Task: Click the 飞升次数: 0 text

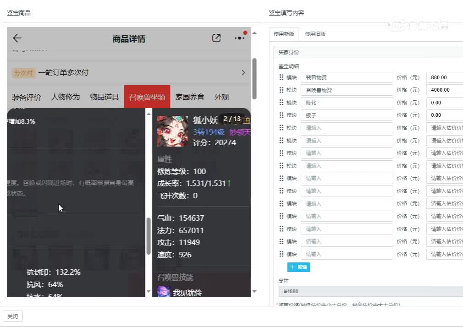Action: tap(177, 196)
